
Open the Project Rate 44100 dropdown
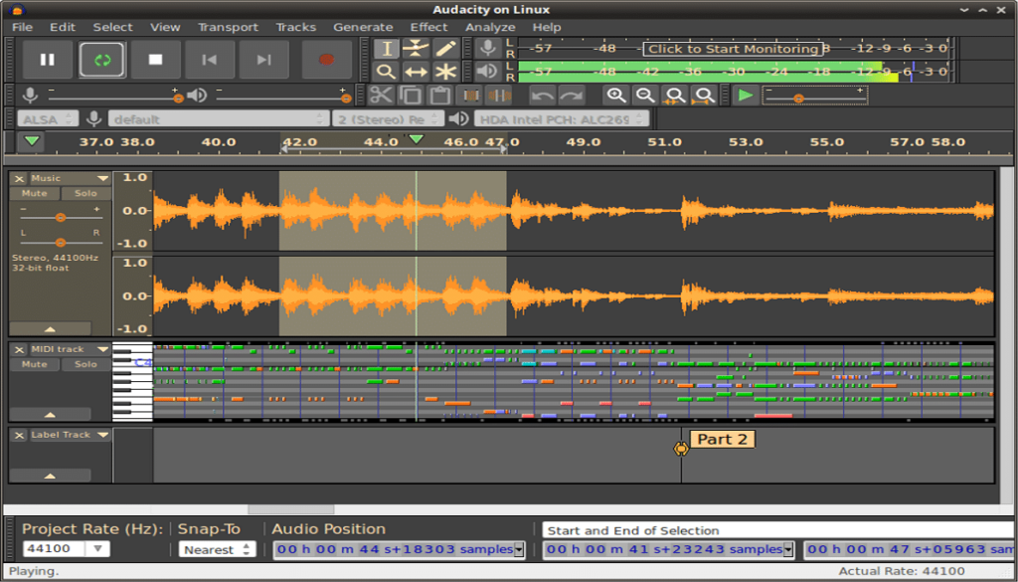tap(97, 549)
